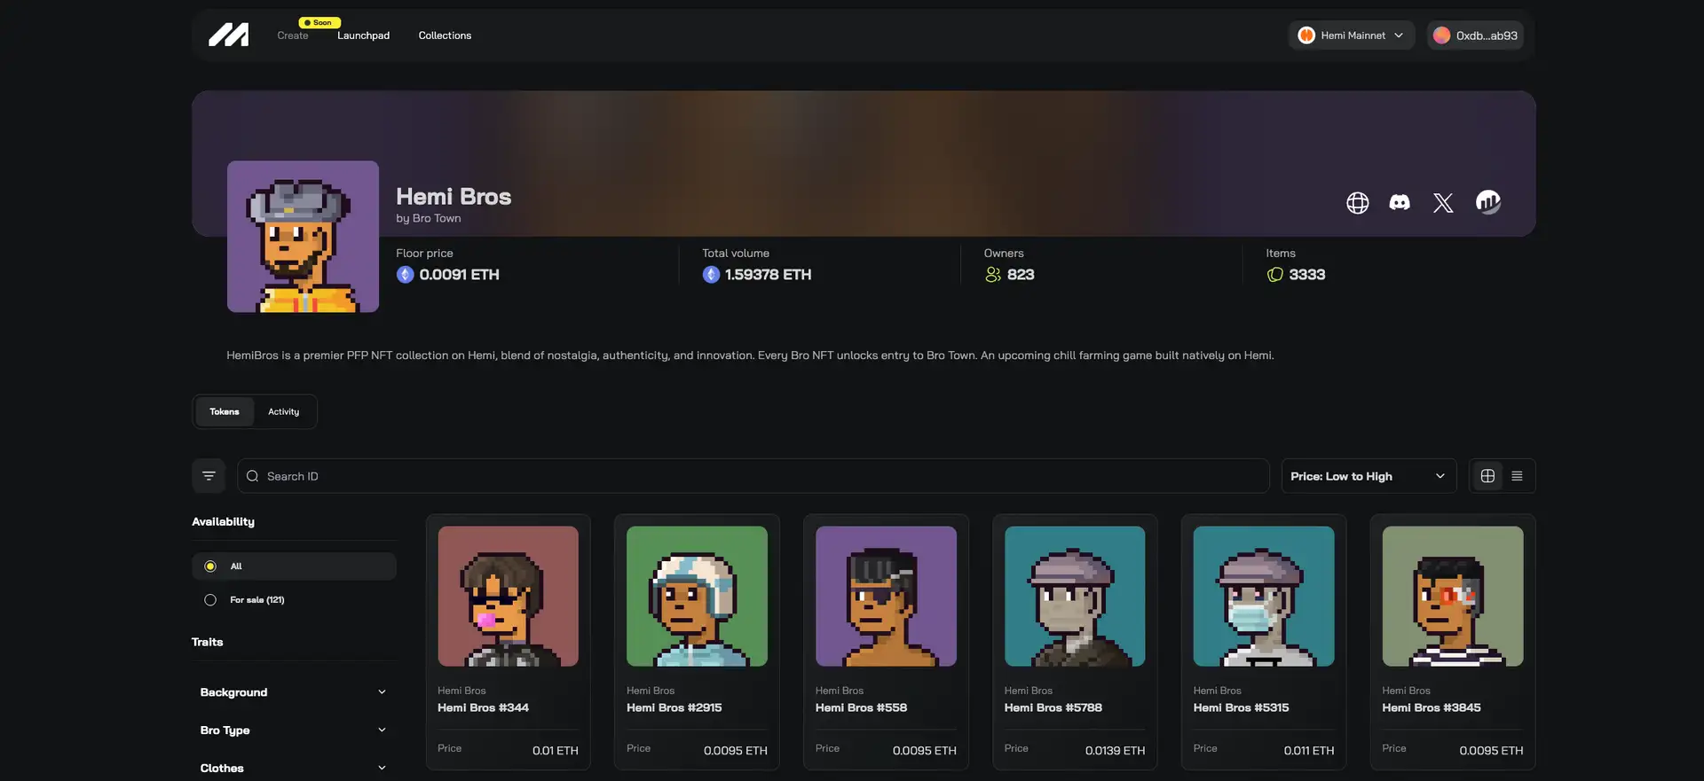Open the Hemi Mainnet network dropdown
Screen dimensions: 1704x781
coord(1351,35)
